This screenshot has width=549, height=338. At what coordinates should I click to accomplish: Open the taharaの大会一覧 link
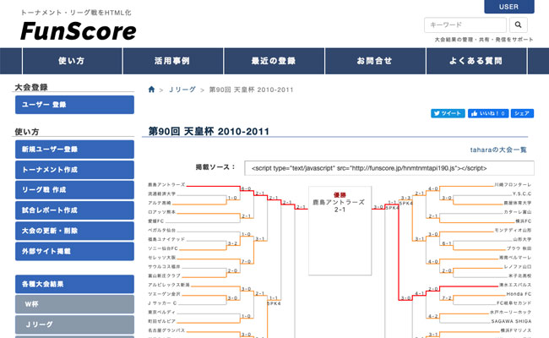point(498,150)
